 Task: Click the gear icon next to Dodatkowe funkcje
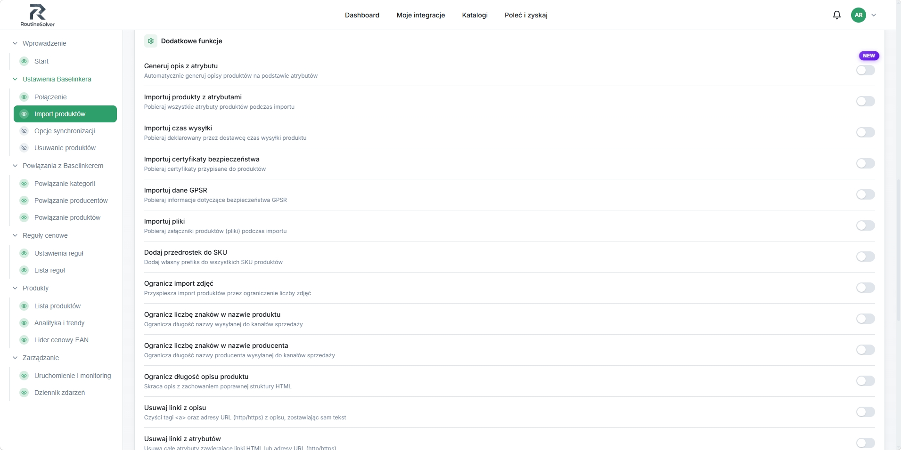[151, 41]
